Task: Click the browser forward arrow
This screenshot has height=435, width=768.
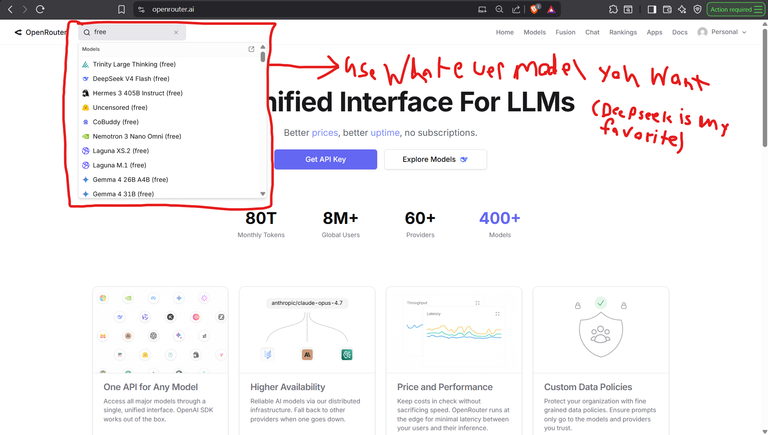Action: [25, 9]
